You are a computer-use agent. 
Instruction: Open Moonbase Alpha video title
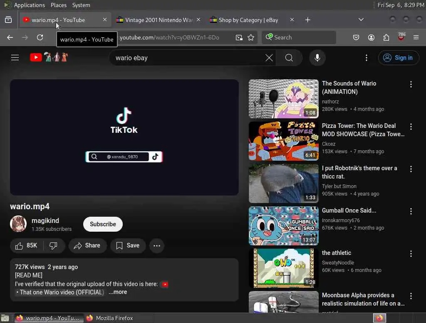(363, 299)
